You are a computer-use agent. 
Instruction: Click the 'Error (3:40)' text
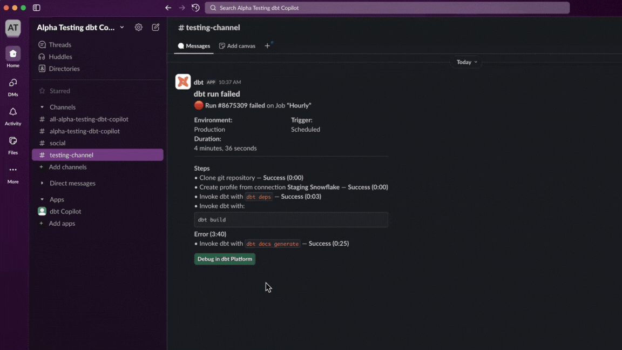click(x=210, y=234)
